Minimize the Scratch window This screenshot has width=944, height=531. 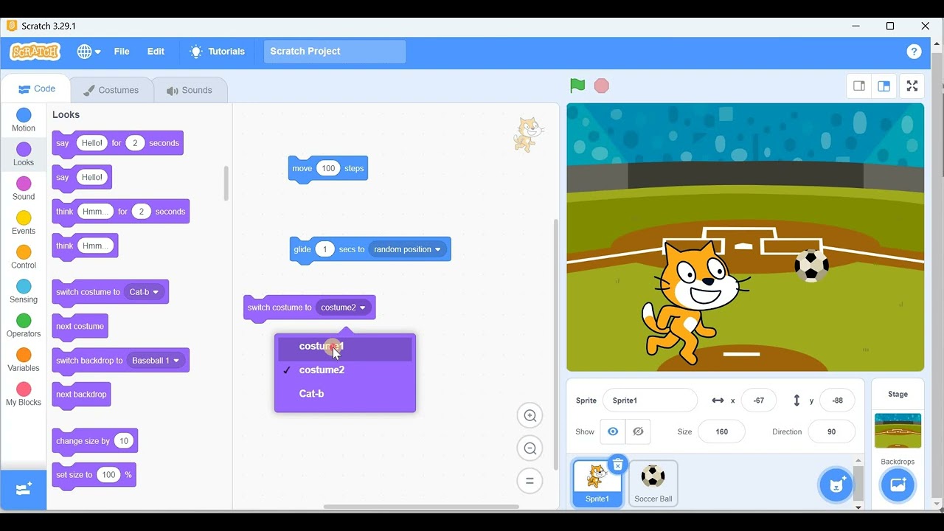pyautogui.click(x=855, y=26)
